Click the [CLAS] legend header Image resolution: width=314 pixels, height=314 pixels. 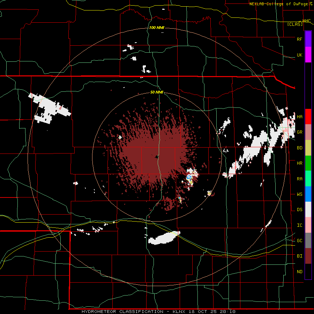tap(295, 24)
